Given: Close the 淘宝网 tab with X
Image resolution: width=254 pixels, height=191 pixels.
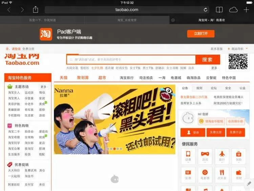Looking at the screenshot, I should point(173,20).
